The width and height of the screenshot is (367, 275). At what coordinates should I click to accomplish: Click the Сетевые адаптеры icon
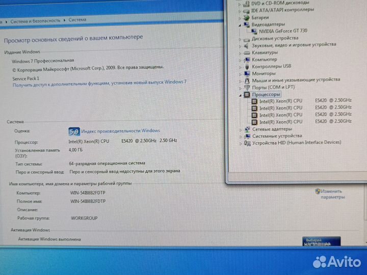(x=247, y=129)
